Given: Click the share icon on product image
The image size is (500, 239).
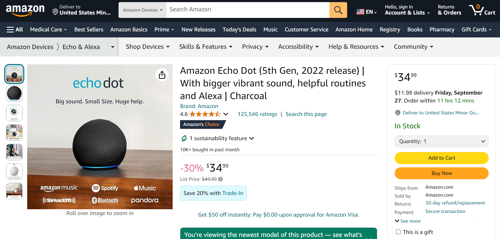Looking at the screenshot, I should point(162,75).
